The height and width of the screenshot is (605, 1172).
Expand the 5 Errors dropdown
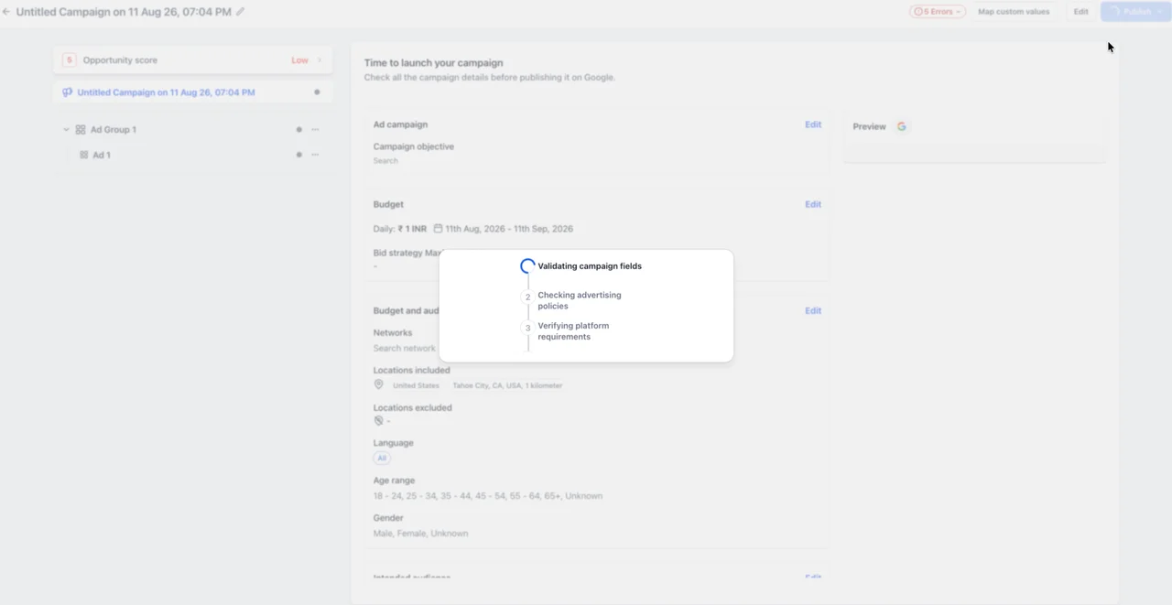(938, 12)
